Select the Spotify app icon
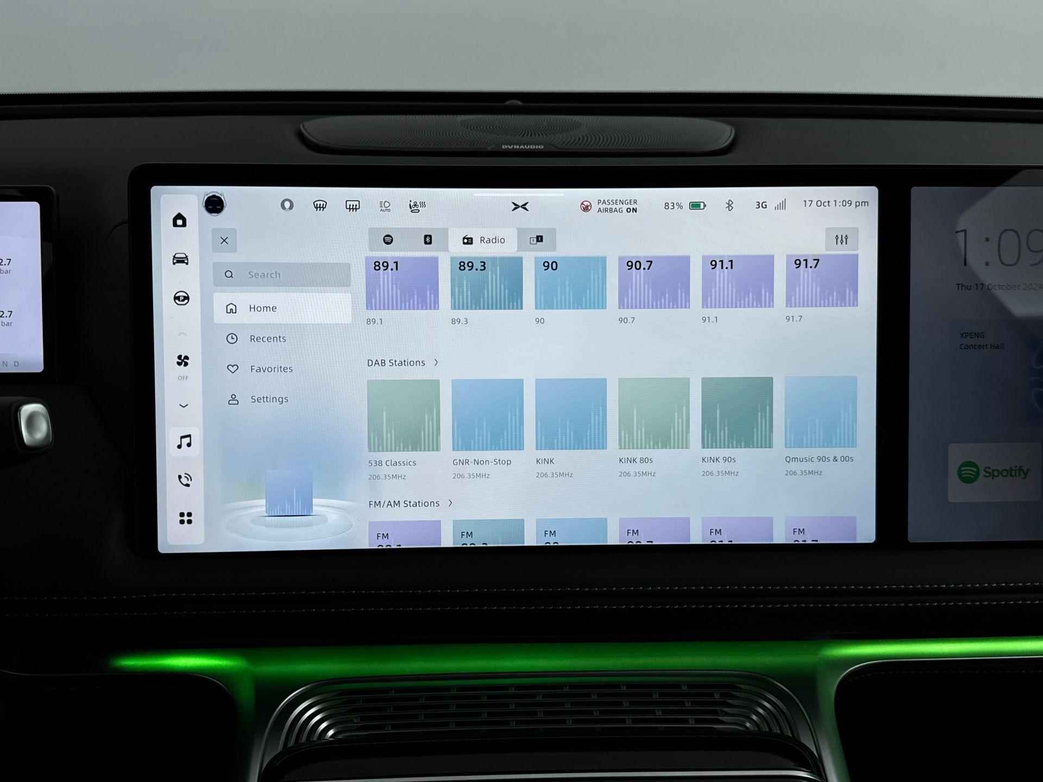1043x782 pixels. (387, 239)
